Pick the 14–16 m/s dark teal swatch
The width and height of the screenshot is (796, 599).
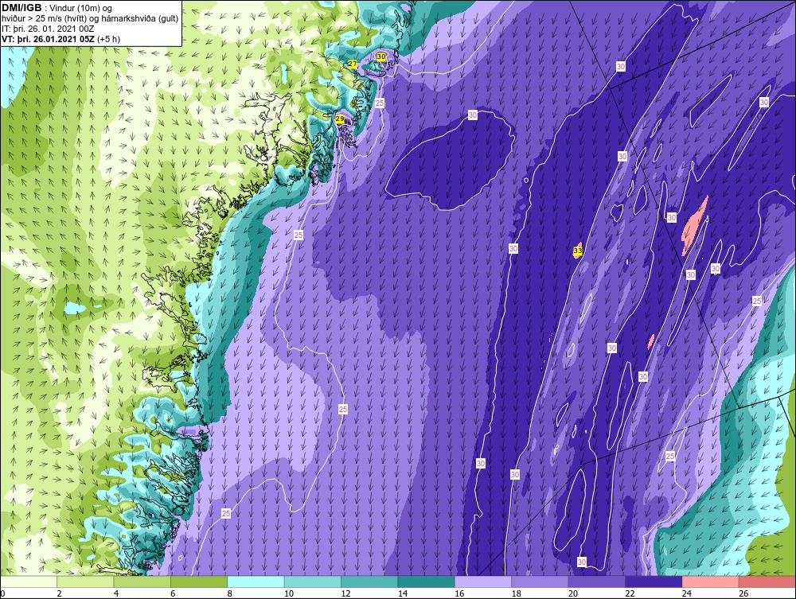point(427,581)
